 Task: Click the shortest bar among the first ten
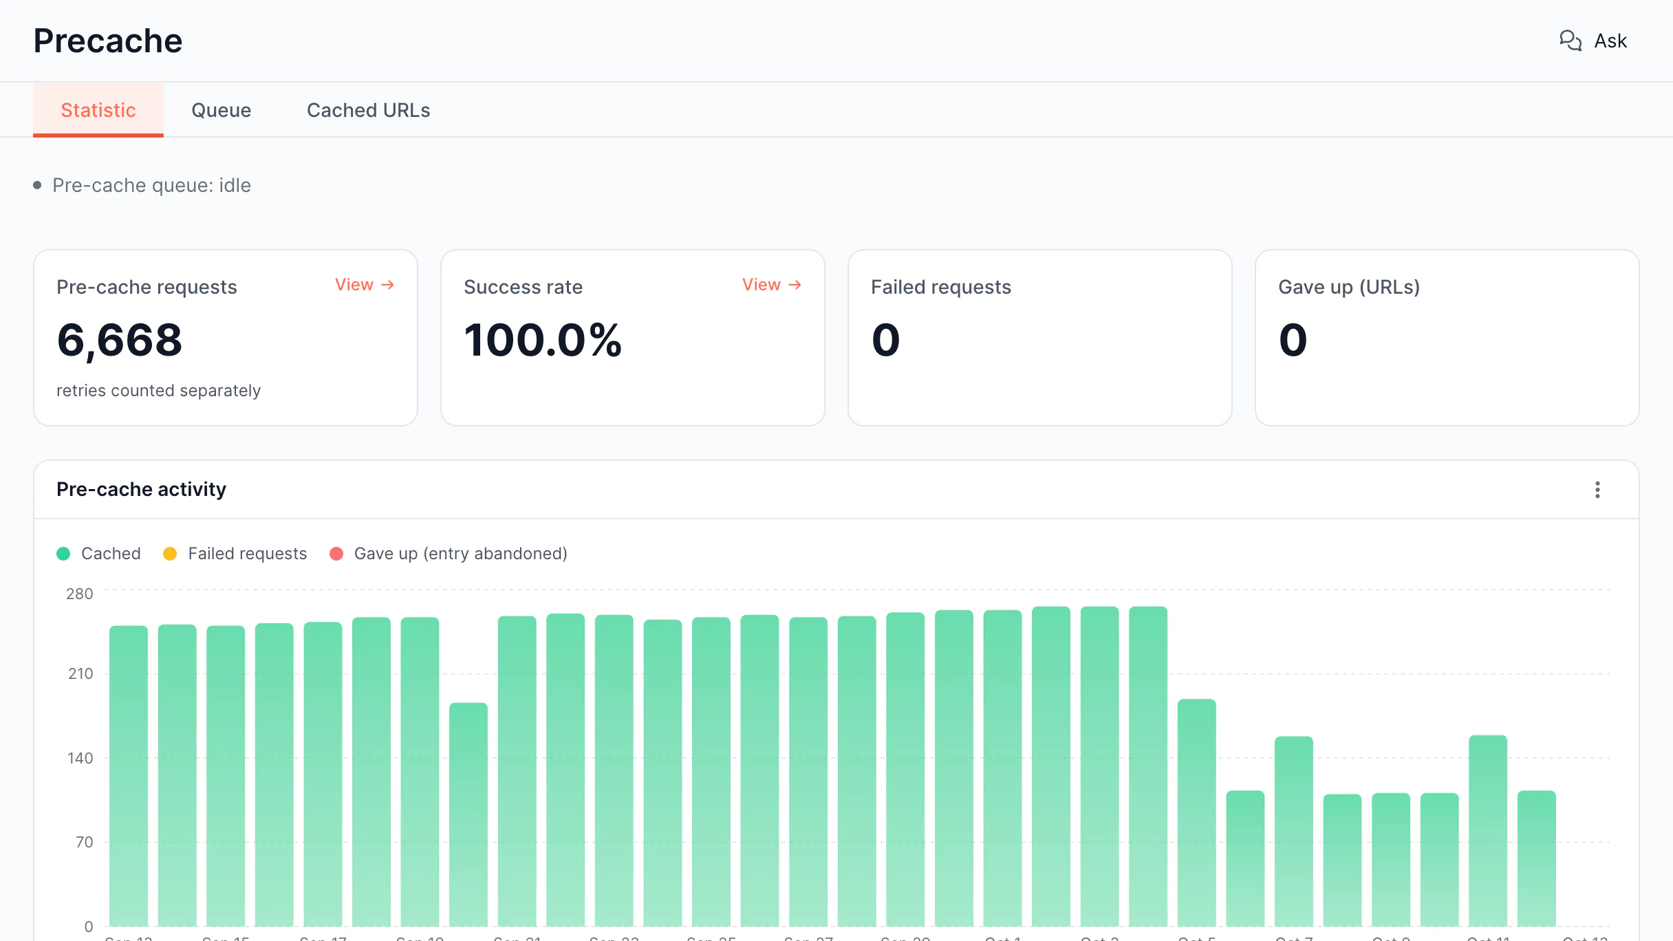pyautogui.click(x=468, y=814)
